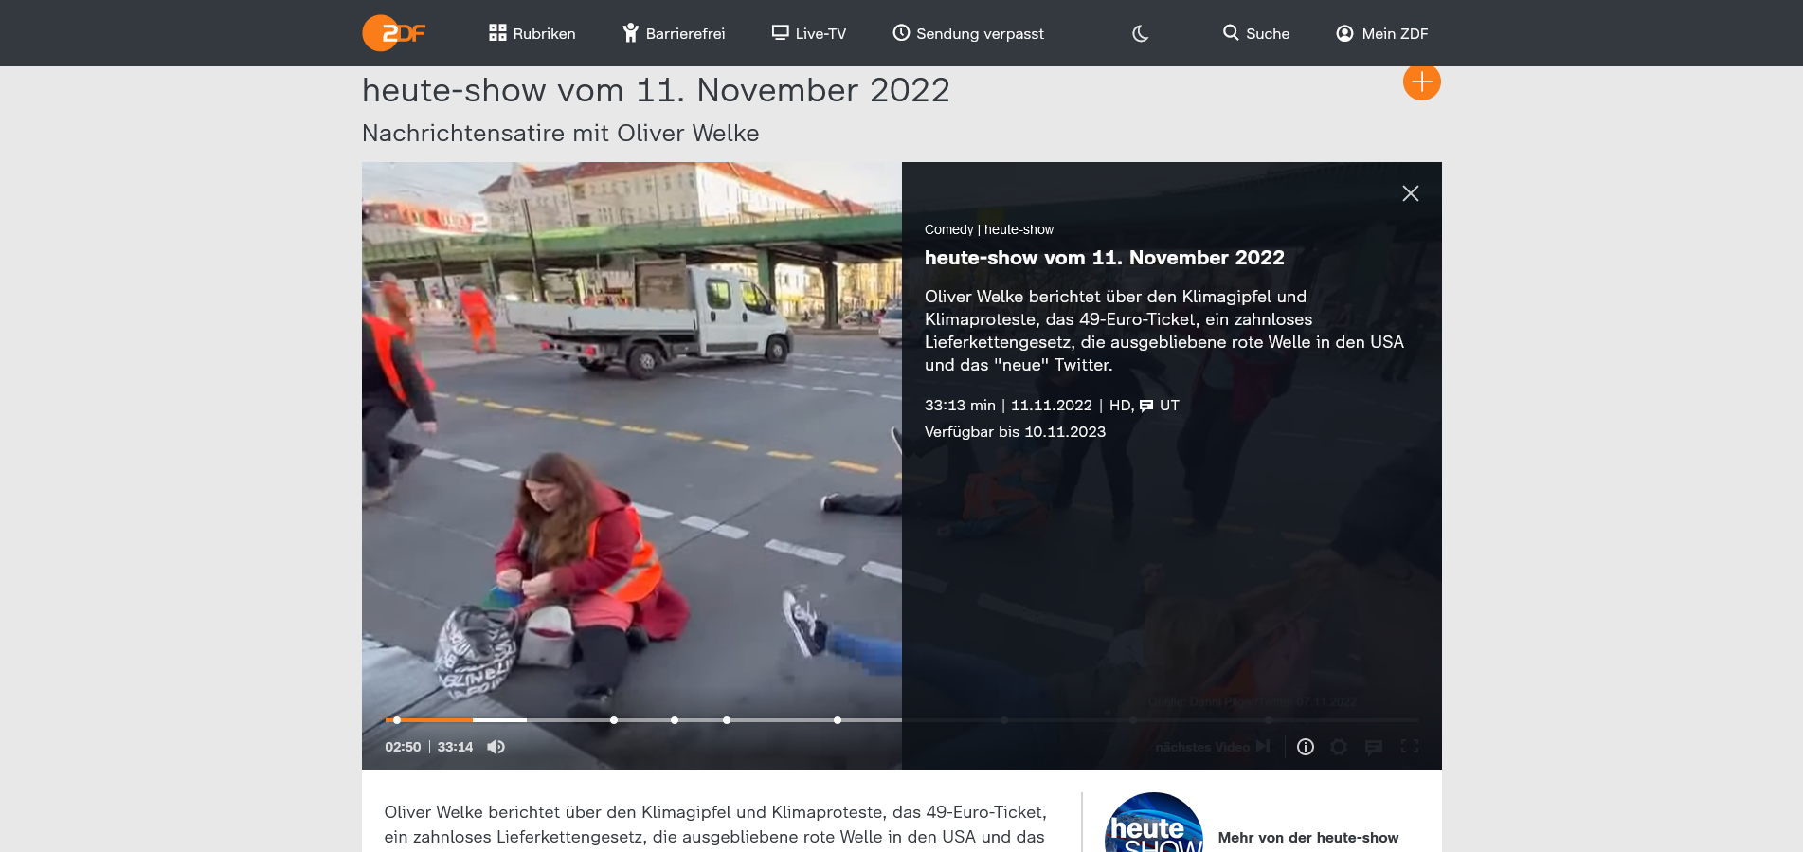Image resolution: width=1803 pixels, height=852 pixels.
Task: Close the video info overlay
Action: pos(1410,193)
